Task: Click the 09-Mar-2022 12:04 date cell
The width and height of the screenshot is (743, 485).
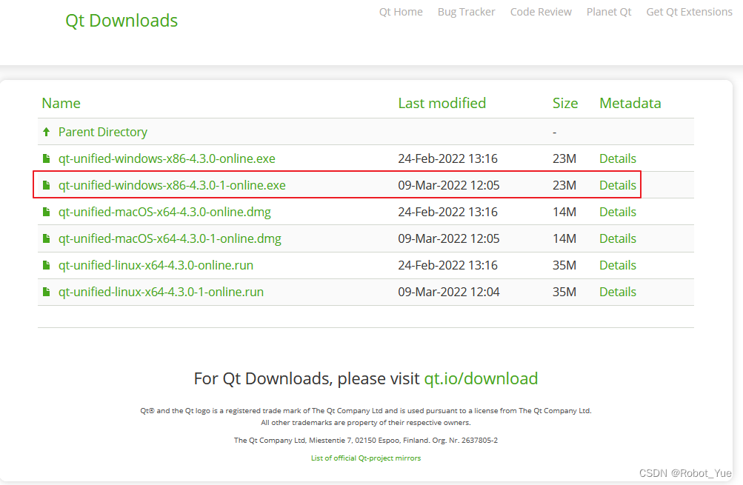Action: (449, 292)
